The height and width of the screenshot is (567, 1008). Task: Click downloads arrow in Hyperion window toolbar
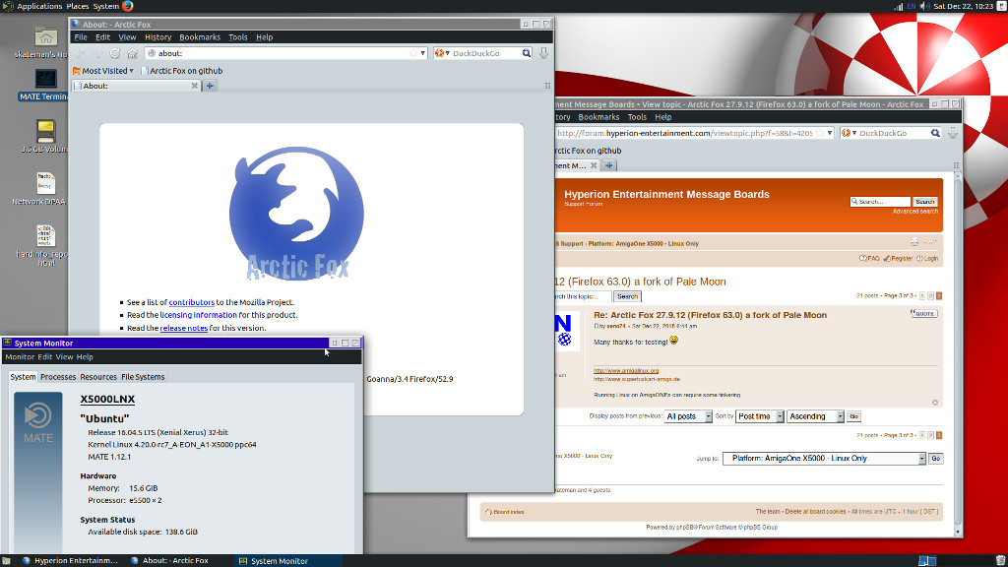[x=953, y=133]
